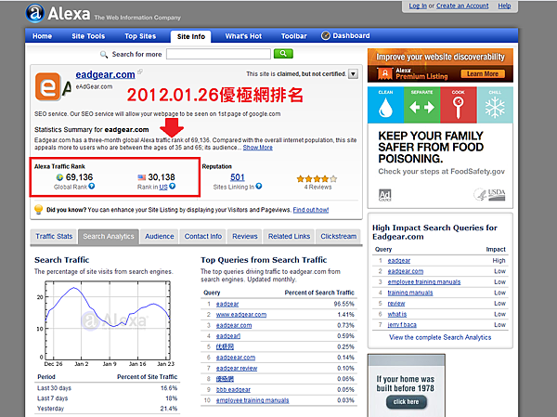Screen dimensions: 557x417
Task: Click the Search for more input field
Action: pyautogui.click(x=218, y=54)
